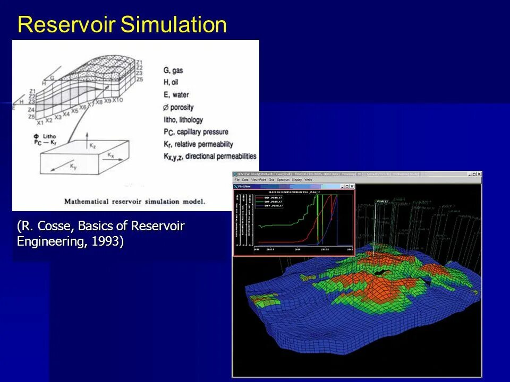Click the blue curve legend entry in PlotView

point(270,206)
